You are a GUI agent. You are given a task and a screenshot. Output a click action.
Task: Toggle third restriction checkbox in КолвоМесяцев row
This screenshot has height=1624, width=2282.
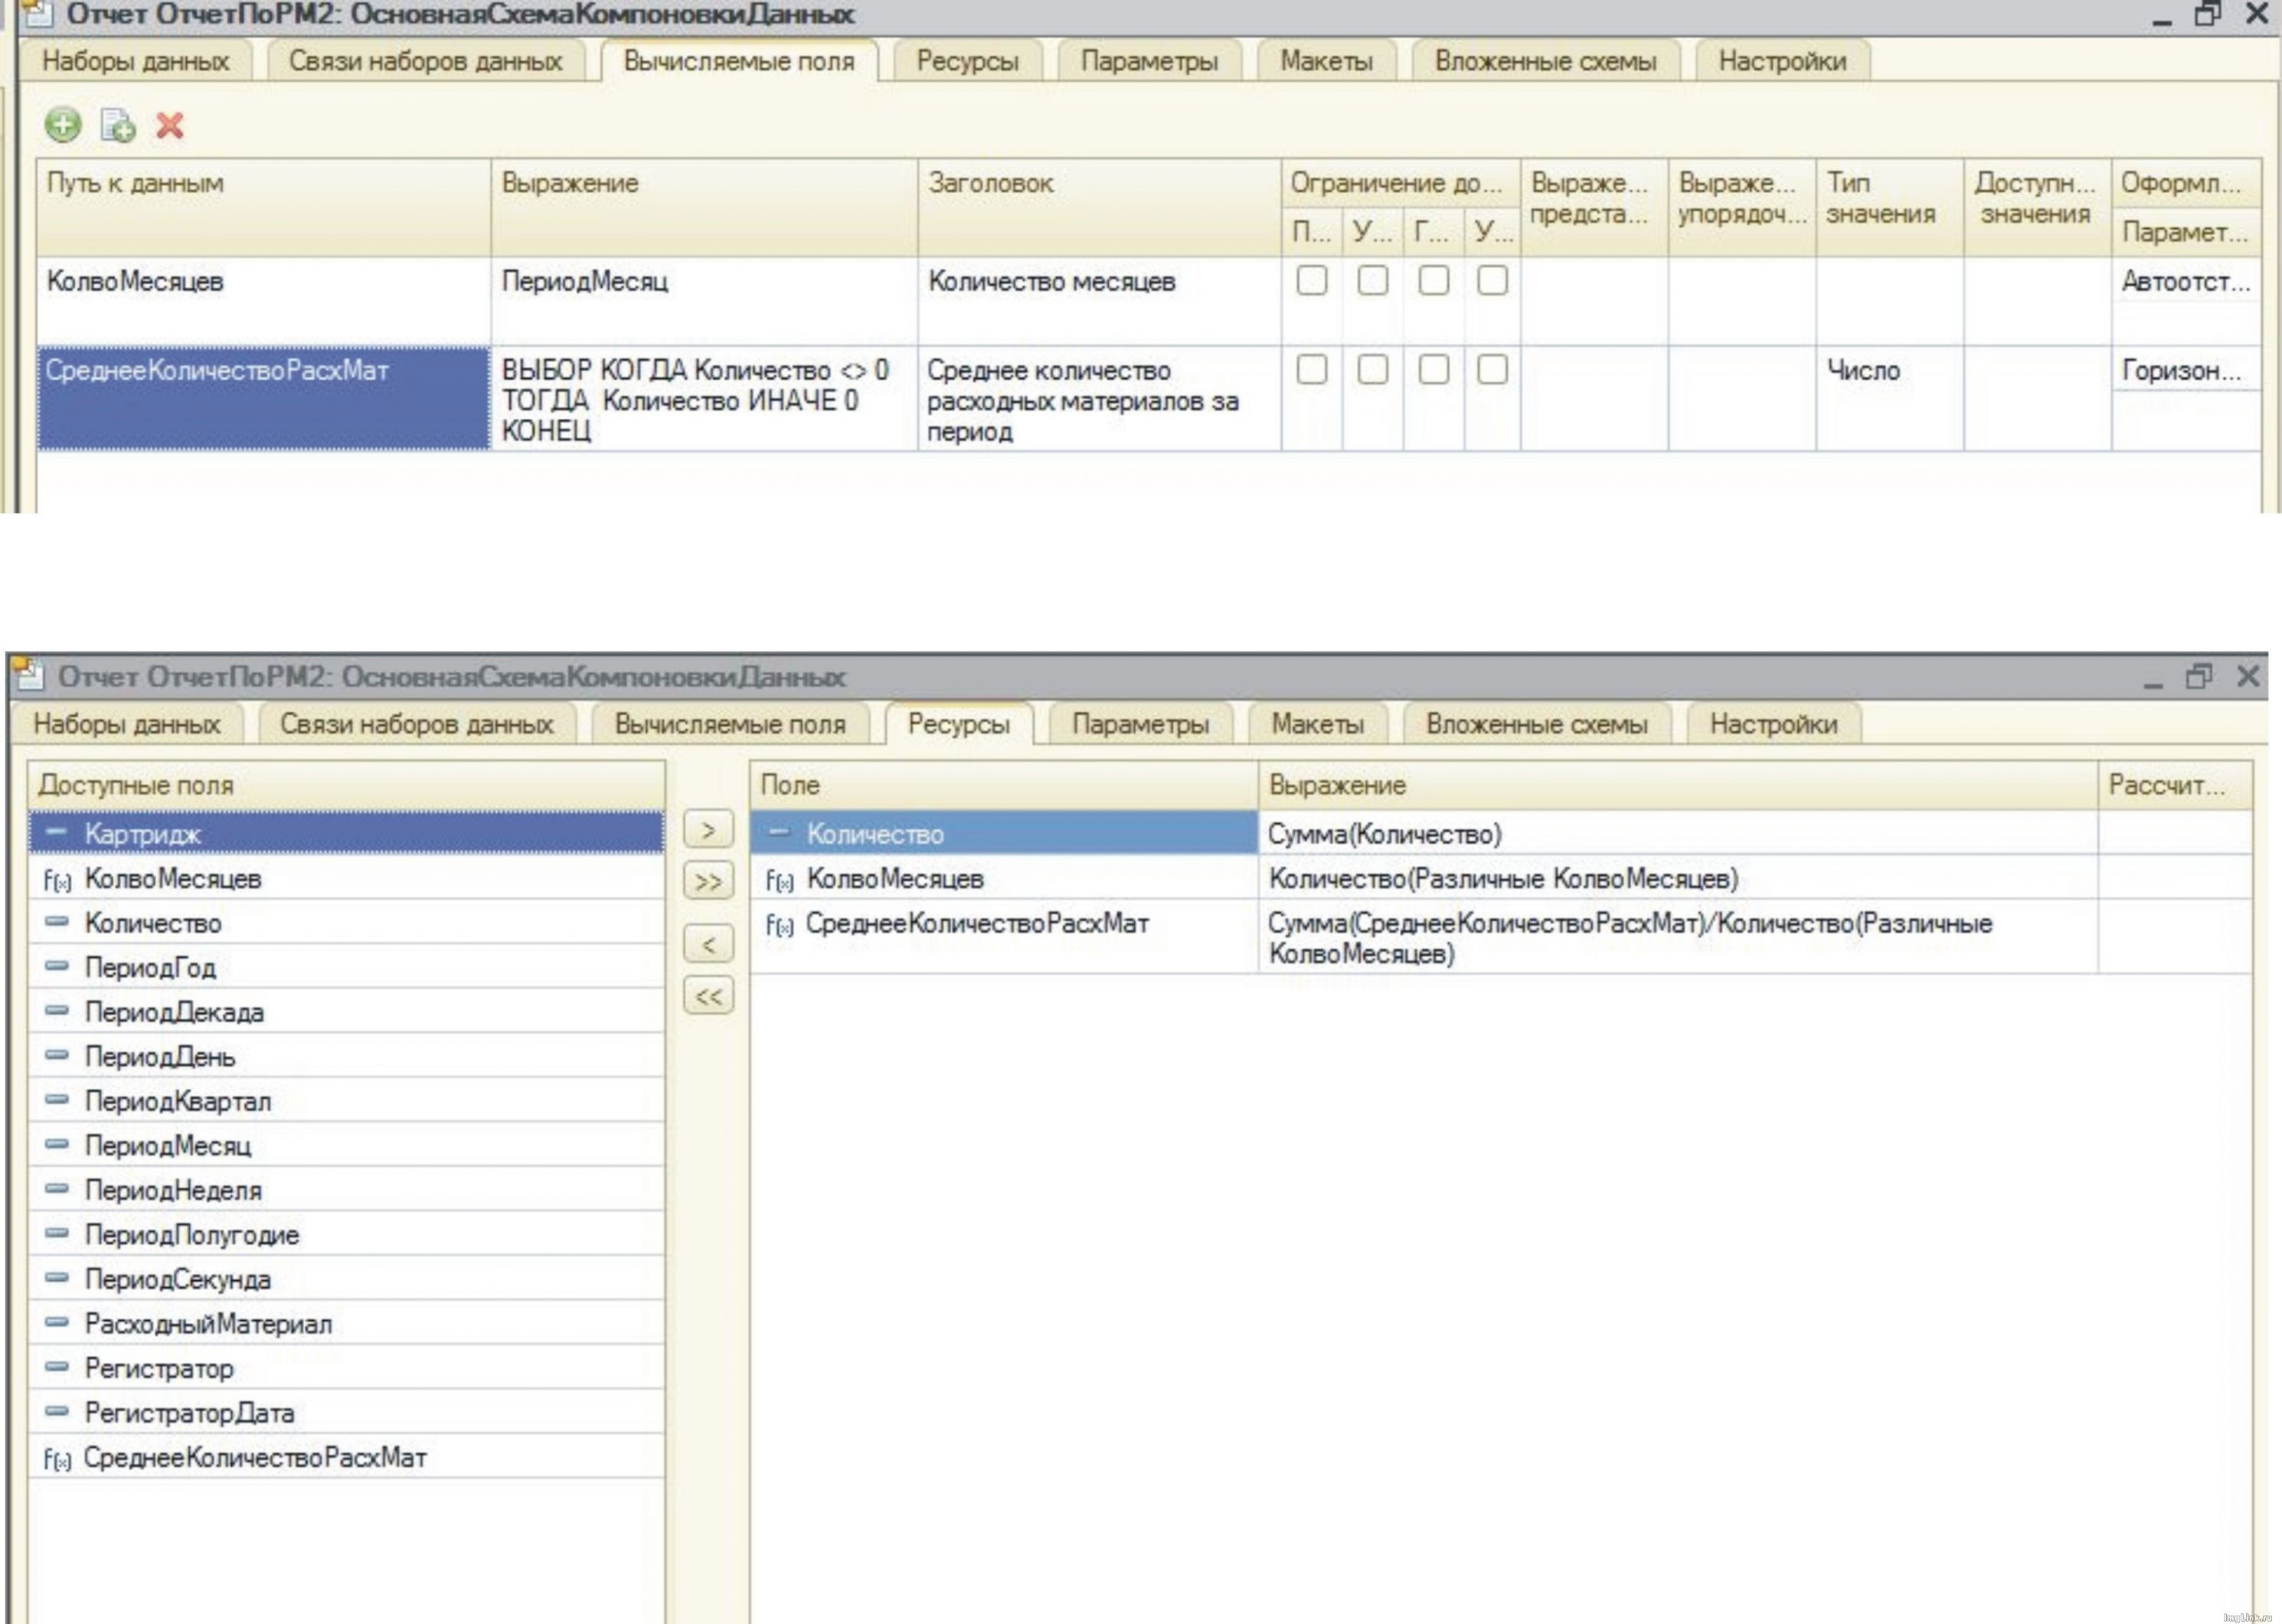[x=1433, y=280]
